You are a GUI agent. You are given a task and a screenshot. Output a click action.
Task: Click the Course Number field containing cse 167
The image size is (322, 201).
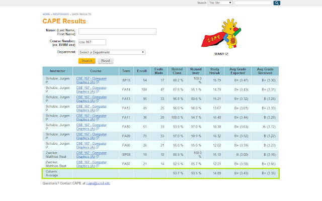coord(92,42)
